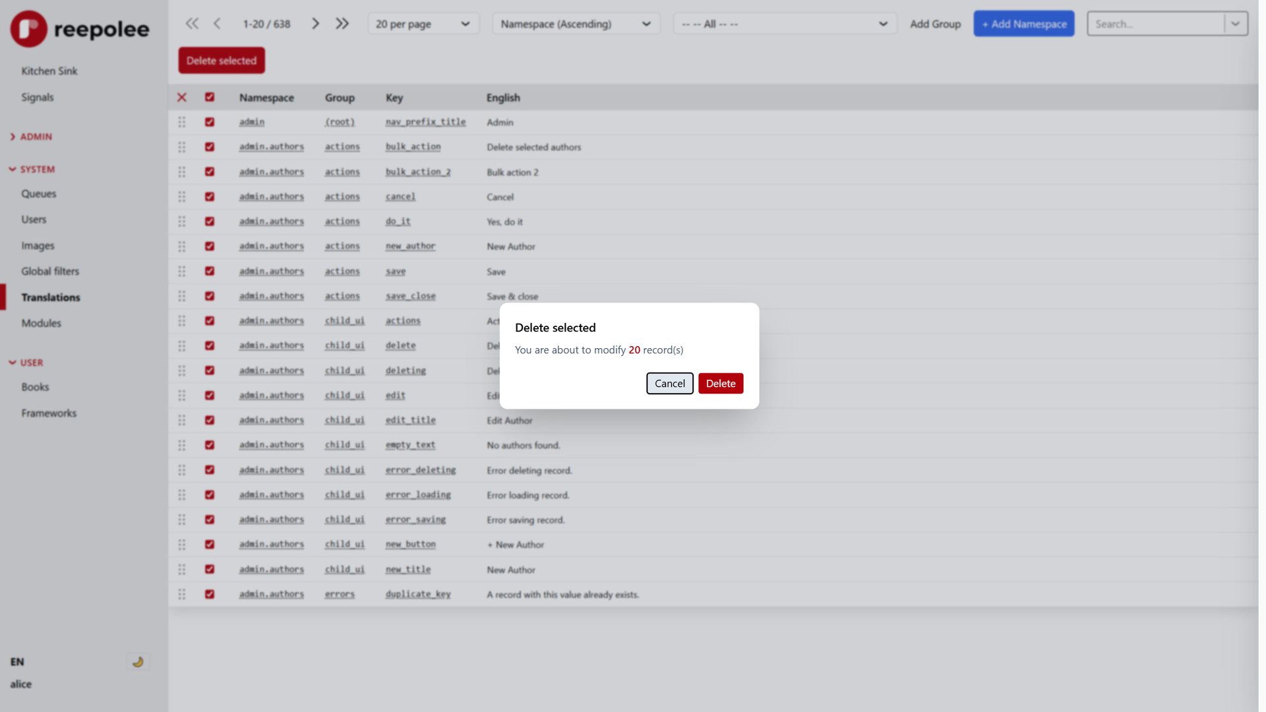Open the errors group link
Viewport: 1266px width, 712px height.
point(340,594)
